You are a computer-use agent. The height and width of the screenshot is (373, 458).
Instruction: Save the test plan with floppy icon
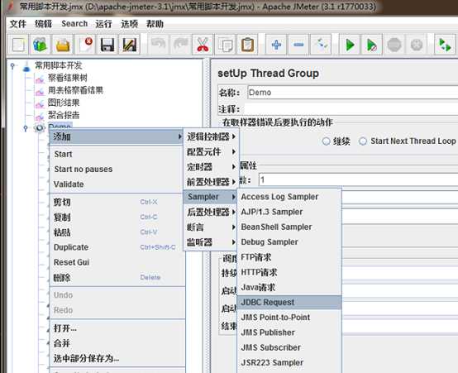tap(107, 45)
